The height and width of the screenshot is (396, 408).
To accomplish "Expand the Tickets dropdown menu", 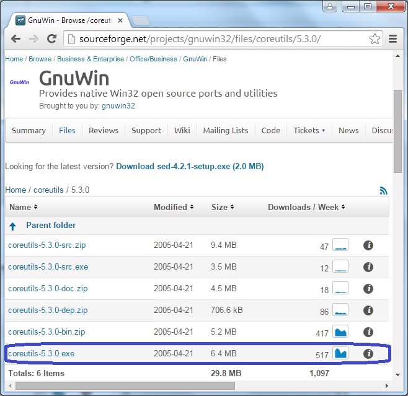I will pyautogui.click(x=309, y=130).
